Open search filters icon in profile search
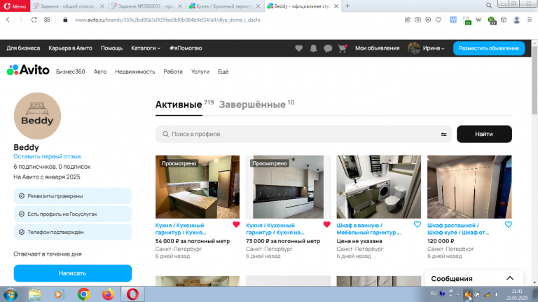The width and height of the screenshot is (538, 302). tap(443, 135)
